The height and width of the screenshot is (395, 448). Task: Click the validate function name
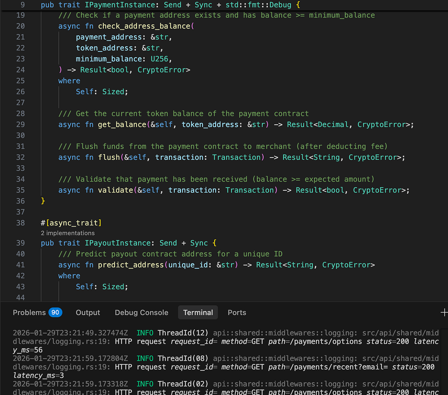115,190
